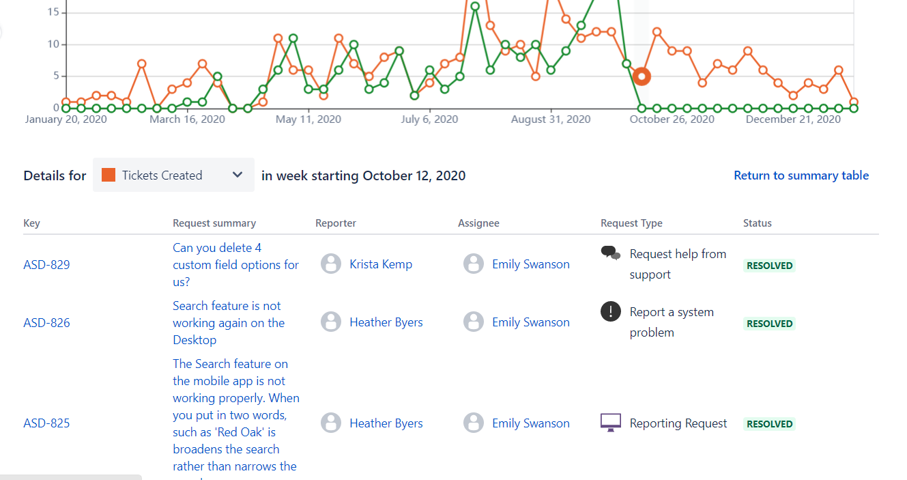Click the exclamation system problem icon

tap(611, 311)
